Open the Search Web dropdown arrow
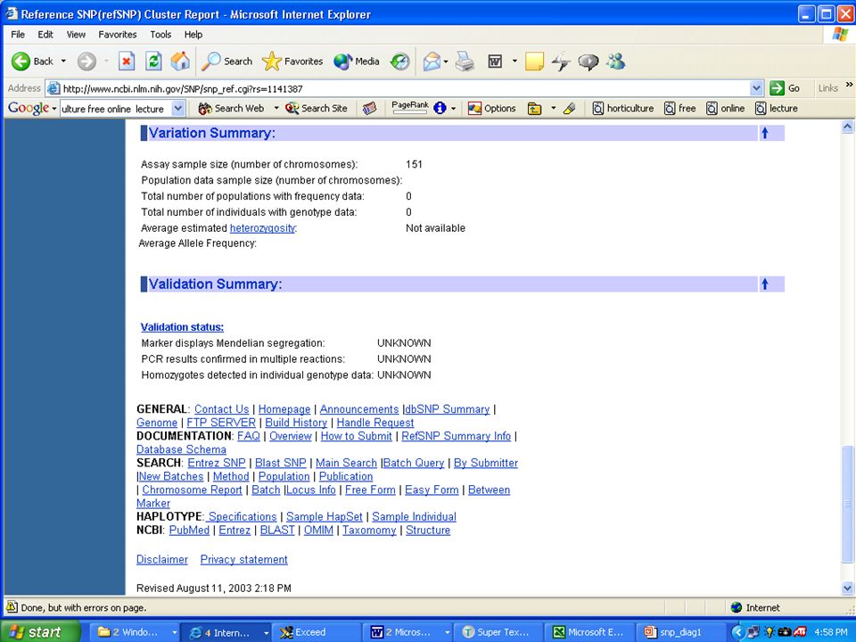The width and height of the screenshot is (856, 642). coord(276,108)
